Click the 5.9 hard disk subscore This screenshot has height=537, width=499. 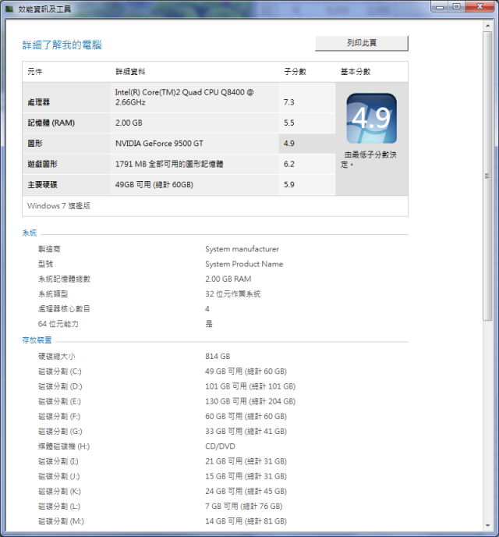pyautogui.click(x=288, y=184)
